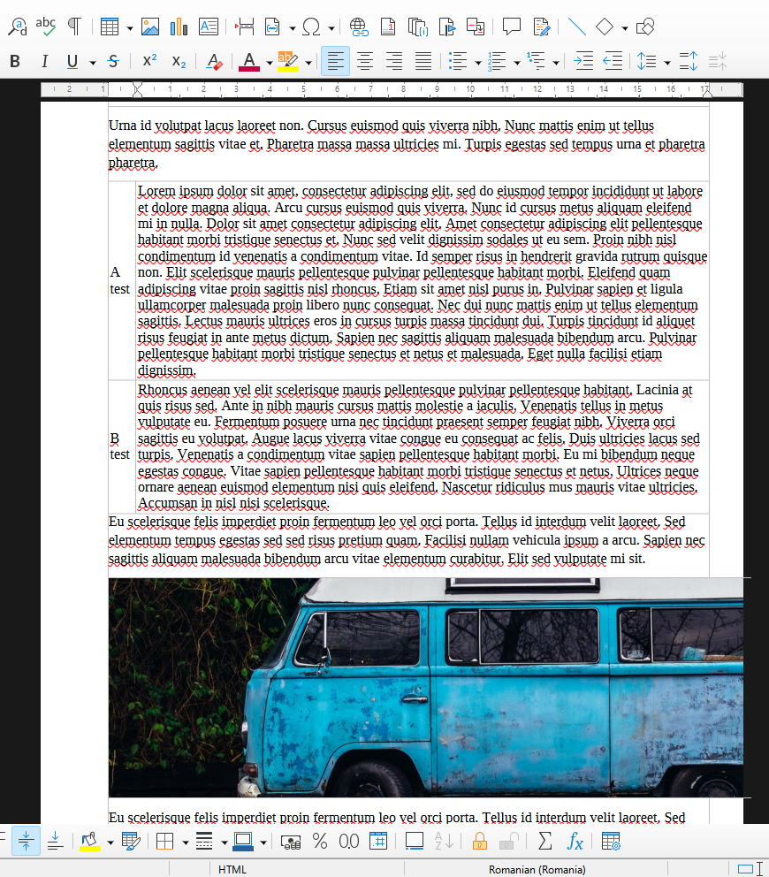Insert a hyperlink
The height and width of the screenshot is (877, 769).
pyautogui.click(x=359, y=27)
